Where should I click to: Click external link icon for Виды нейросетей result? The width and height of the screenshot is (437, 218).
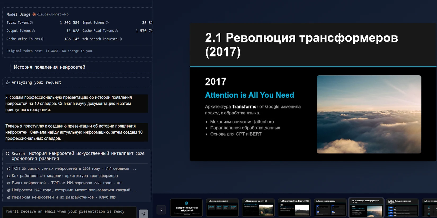[9, 183]
